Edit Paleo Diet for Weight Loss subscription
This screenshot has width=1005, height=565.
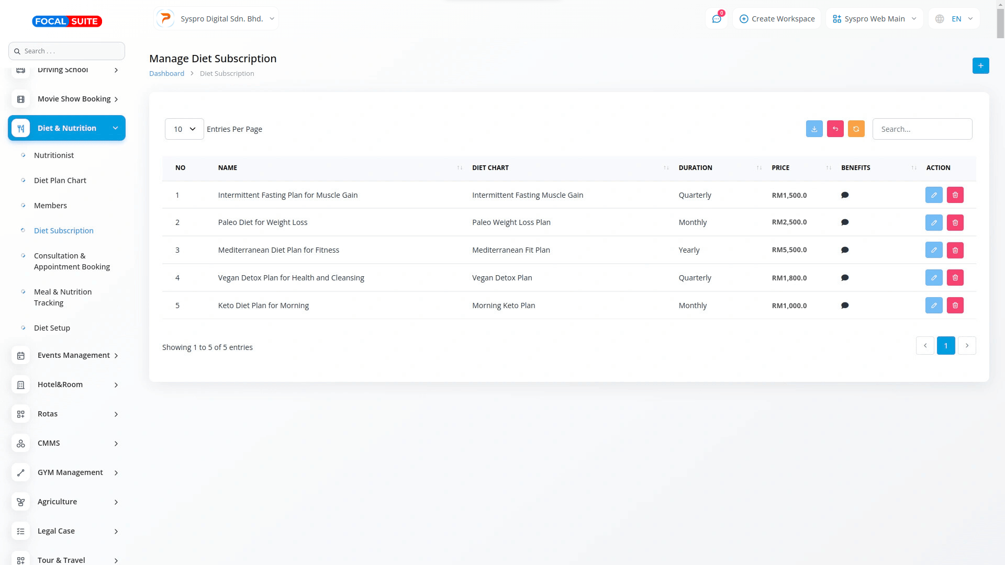(933, 222)
